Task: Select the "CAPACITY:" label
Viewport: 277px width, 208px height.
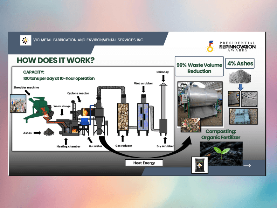Action: pyautogui.click(x=34, y=72)
